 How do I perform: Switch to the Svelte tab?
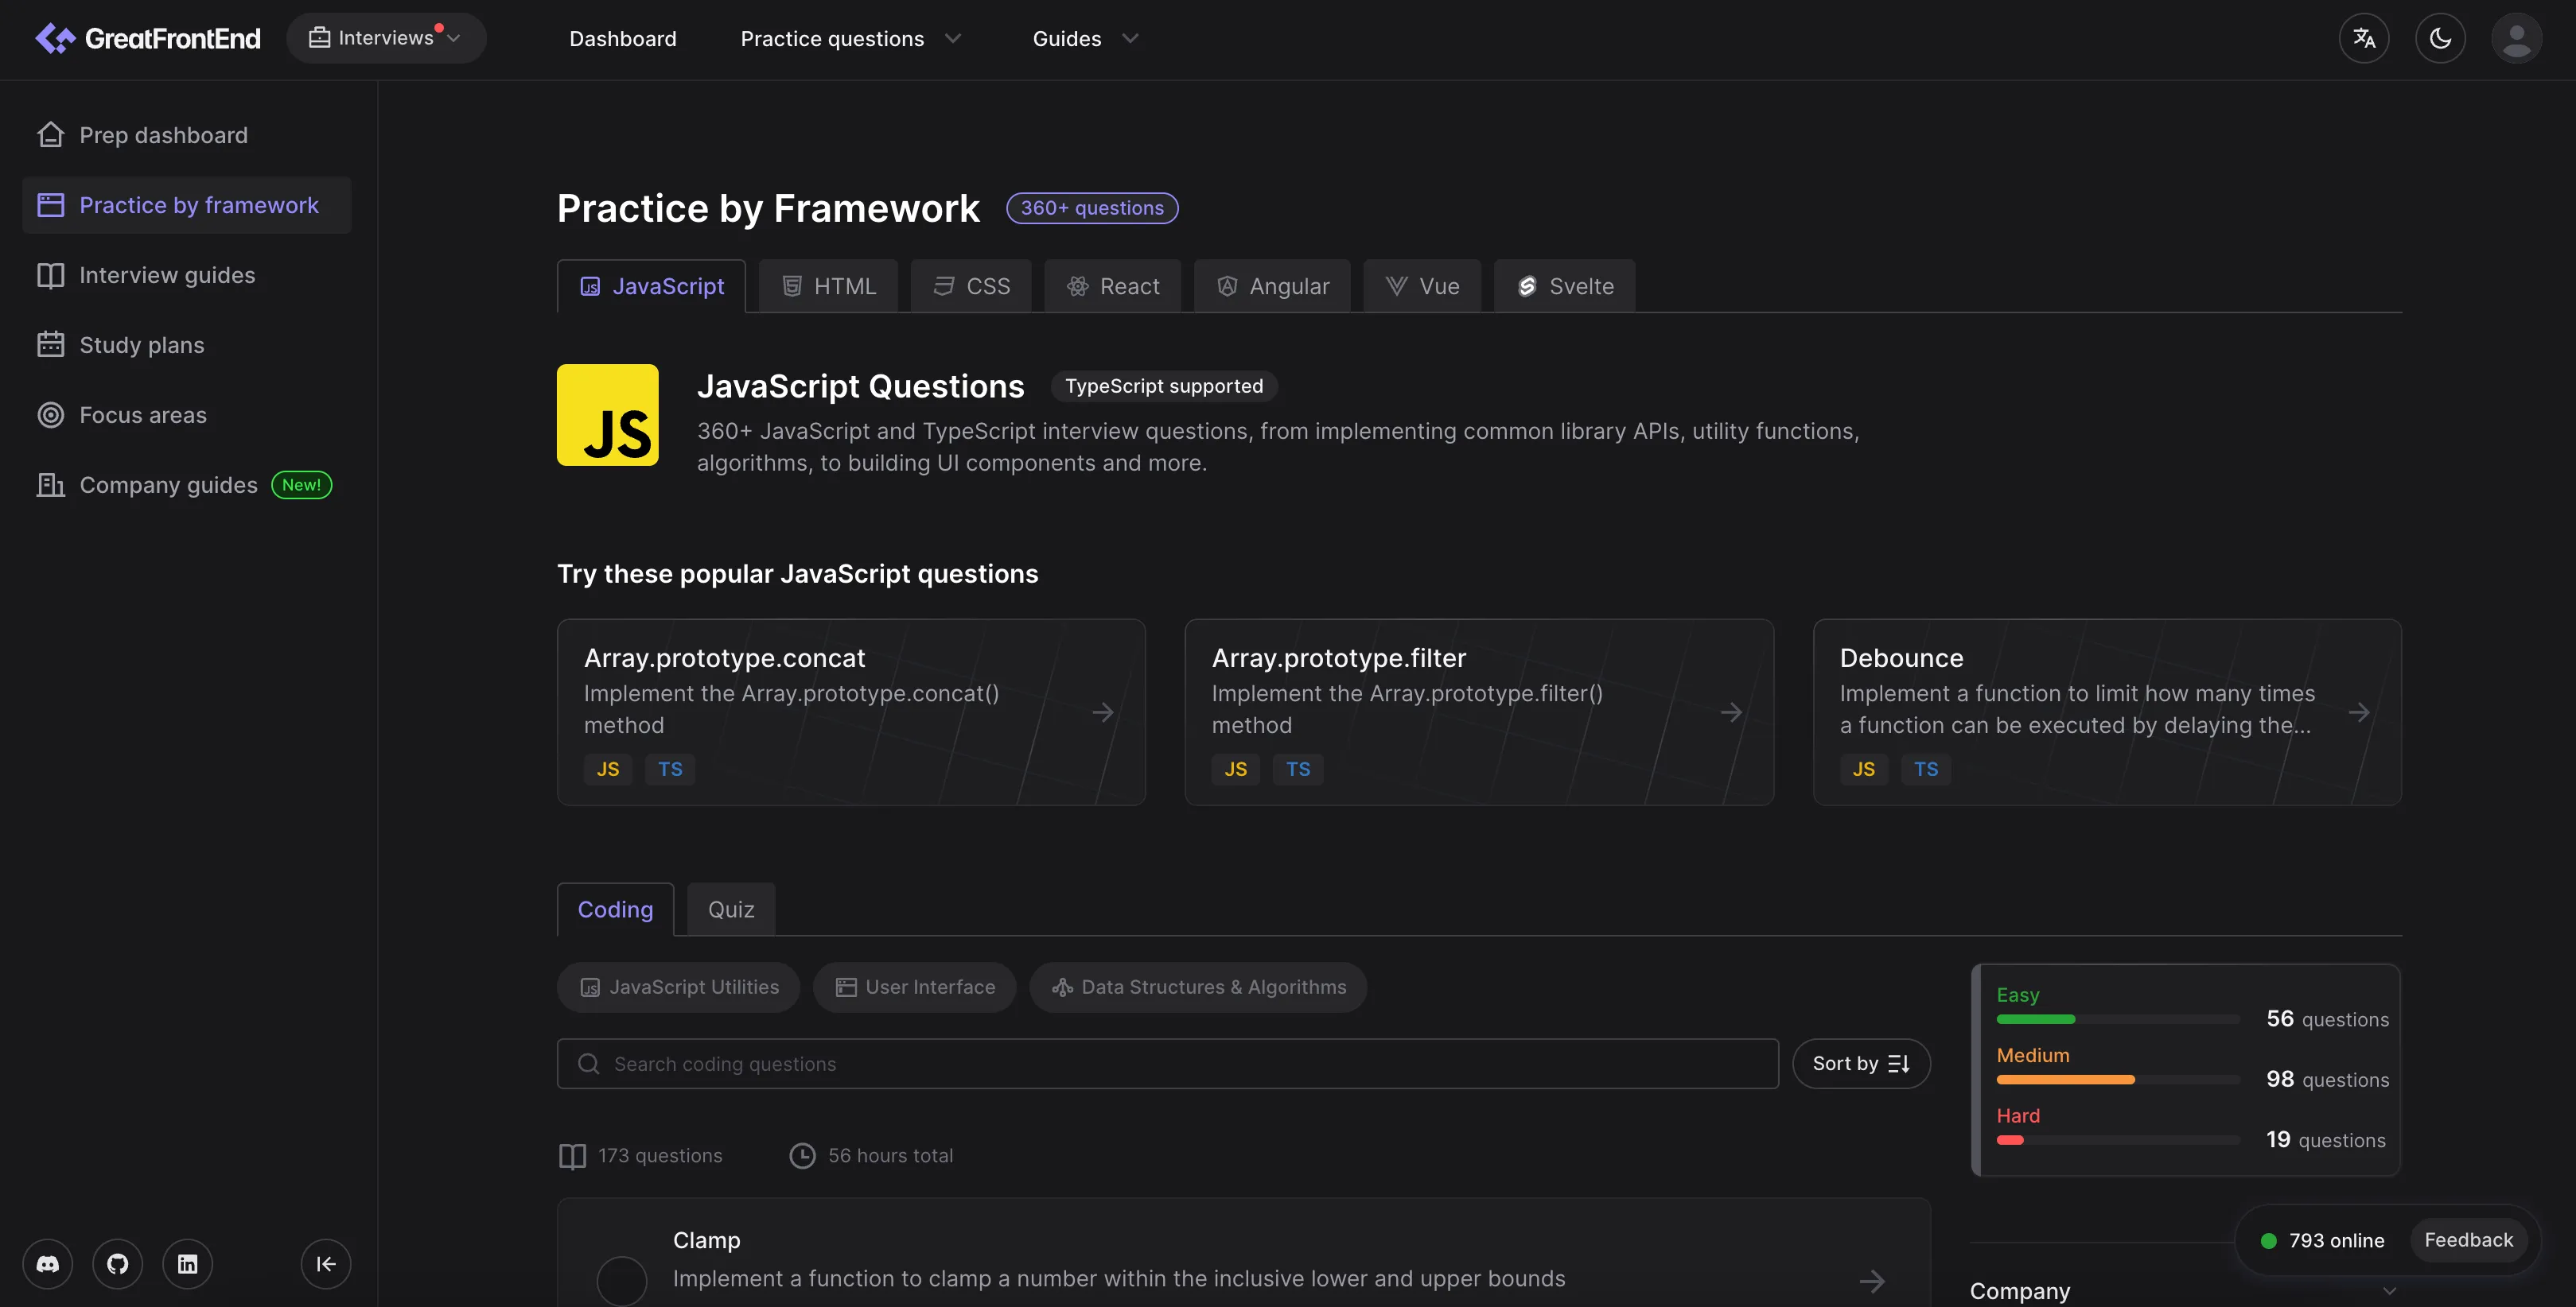[x=1565, y=285]
